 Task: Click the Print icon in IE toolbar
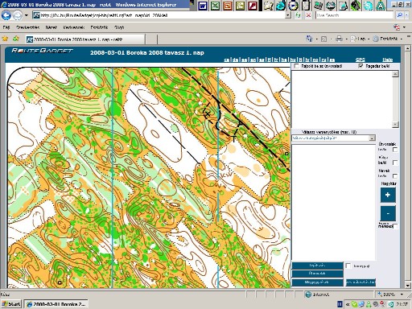[339, 39]
